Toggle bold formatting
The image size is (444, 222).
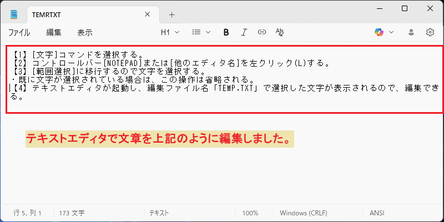point(226,32)
